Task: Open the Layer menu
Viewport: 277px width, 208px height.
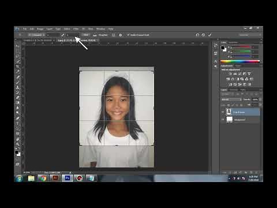Action: [x=50, y=29]
